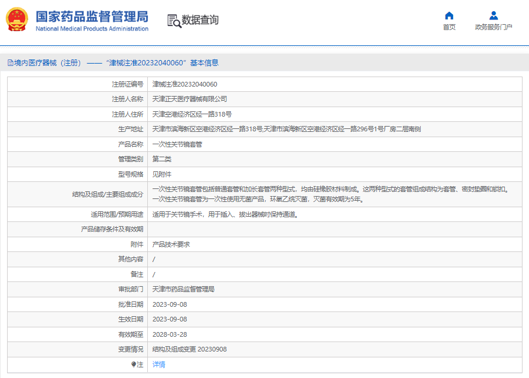Click the 产品名称 label
The image size is (529, 378).
point(131,144)
